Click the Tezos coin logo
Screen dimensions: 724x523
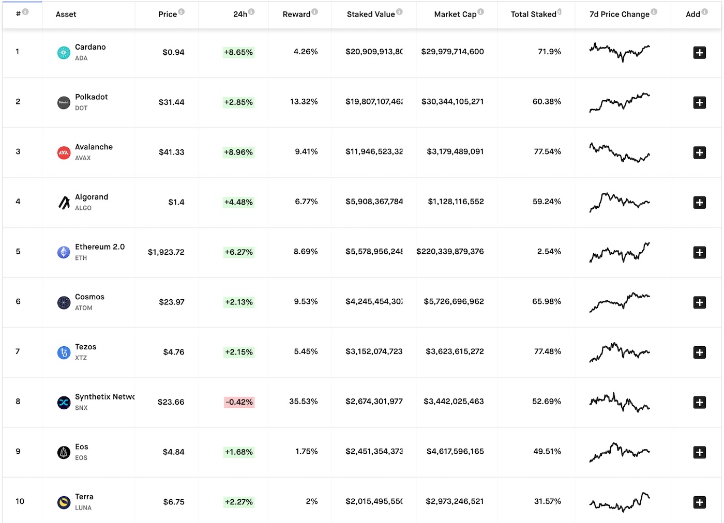coord(64,352)
